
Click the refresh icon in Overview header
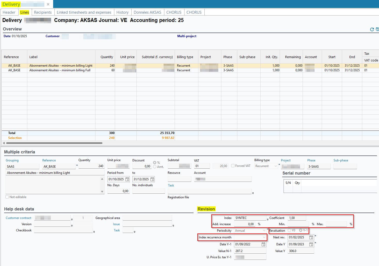click(x=372, y=29)
